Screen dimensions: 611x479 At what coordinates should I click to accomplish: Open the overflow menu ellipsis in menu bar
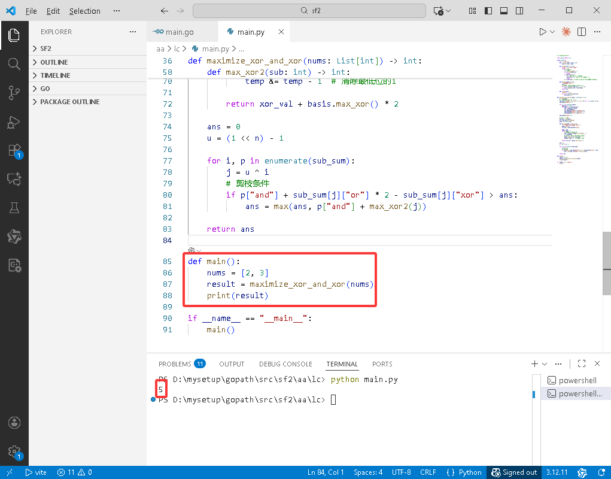pos(117,11)
